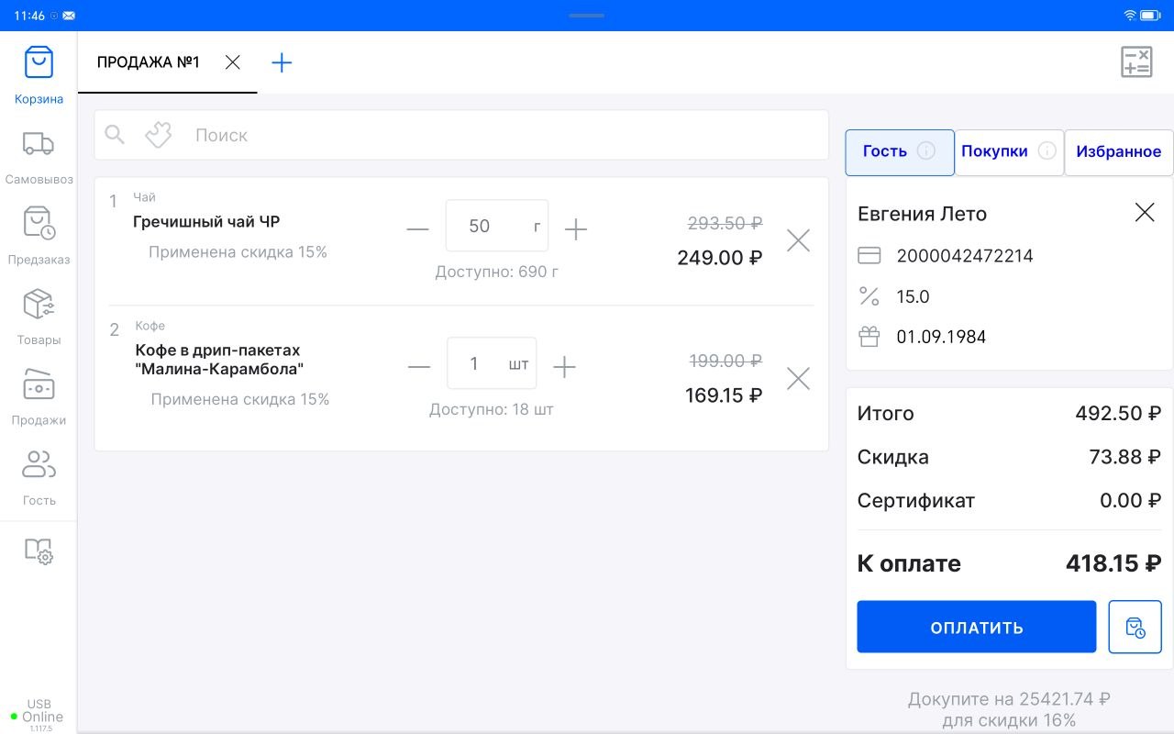Viewport: 1174px width, 734px height.
Task: Decrease quantity of the drip coffee item
Action: tap(418, 365)
